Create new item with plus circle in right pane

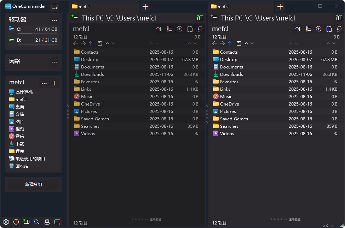(318, 29)
